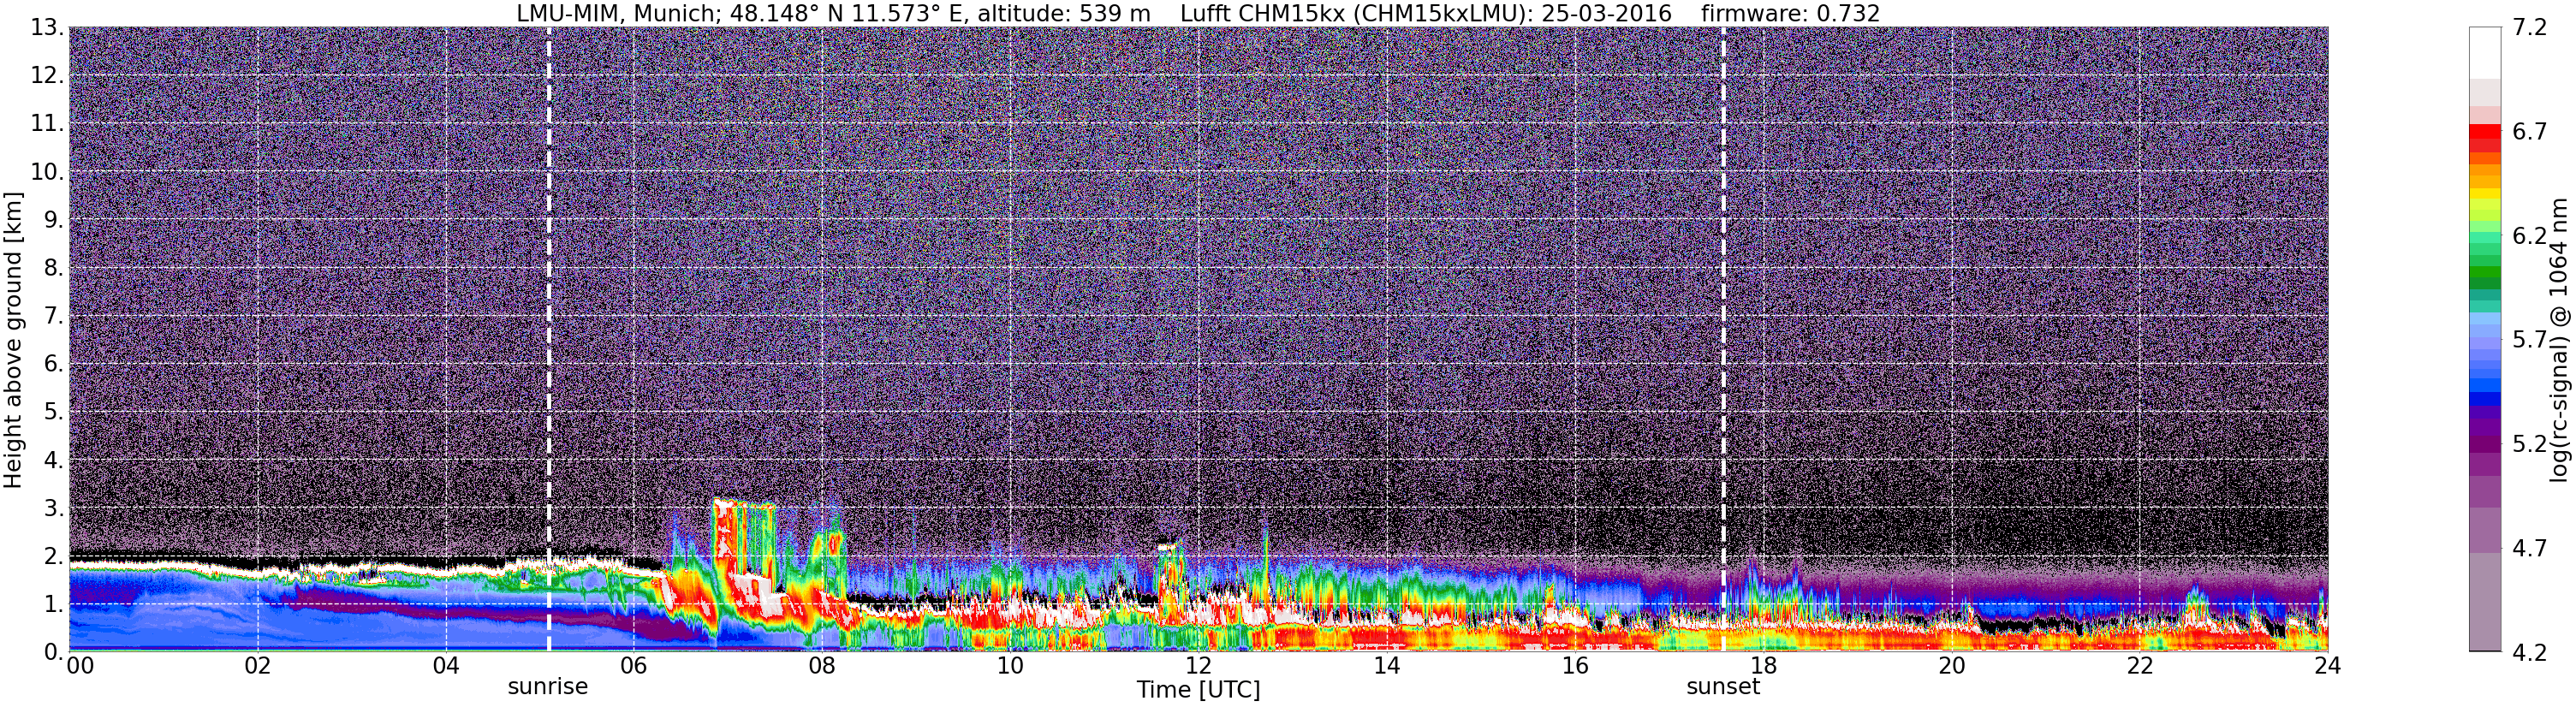Viewport: 2576px width, 707px height.
Task: Click the red band of the colorbar
Action: point(2485,132)
